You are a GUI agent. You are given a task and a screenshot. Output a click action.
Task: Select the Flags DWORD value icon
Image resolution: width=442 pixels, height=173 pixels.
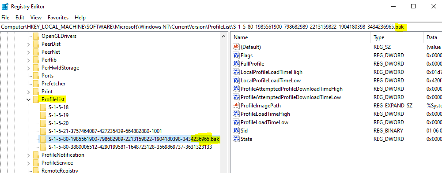coord(236,55)
